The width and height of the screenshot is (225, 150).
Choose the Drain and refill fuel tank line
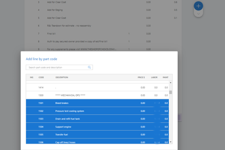[x=97, y=119]
